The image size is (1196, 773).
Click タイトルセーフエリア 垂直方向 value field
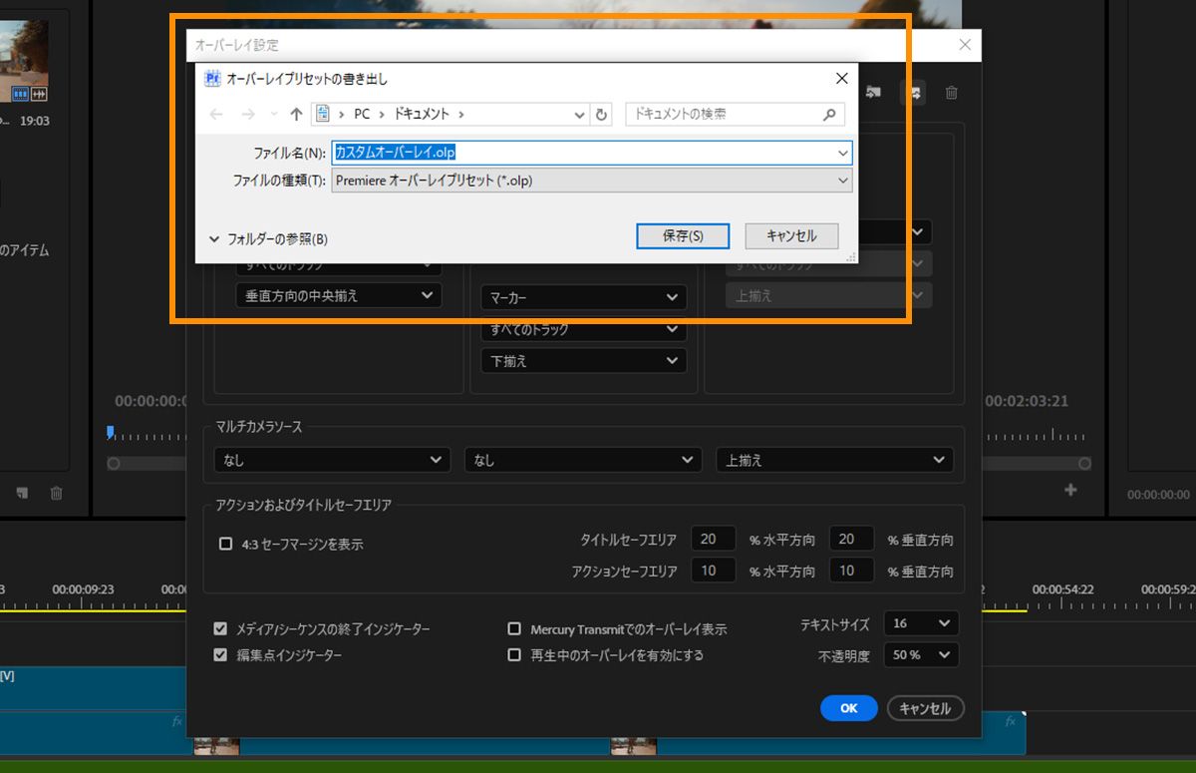click(x=851, y=540)
